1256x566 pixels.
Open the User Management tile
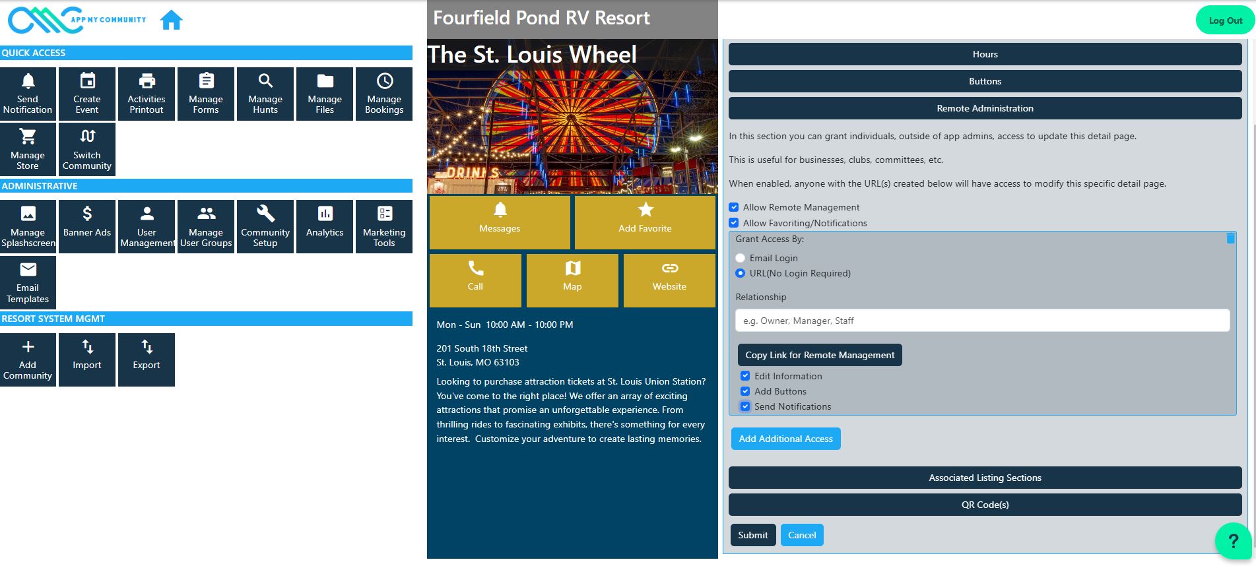click(x=147, y=227)
